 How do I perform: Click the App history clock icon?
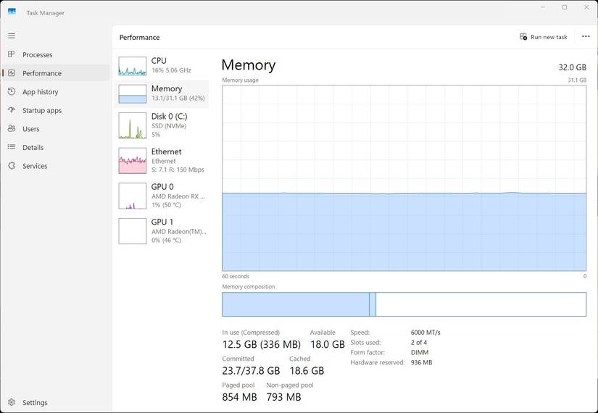click(x=12, y=91)
